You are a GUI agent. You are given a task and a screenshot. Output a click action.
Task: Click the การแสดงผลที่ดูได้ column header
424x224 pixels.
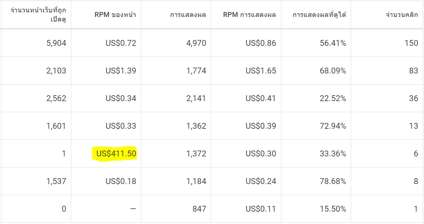[319, 15]
